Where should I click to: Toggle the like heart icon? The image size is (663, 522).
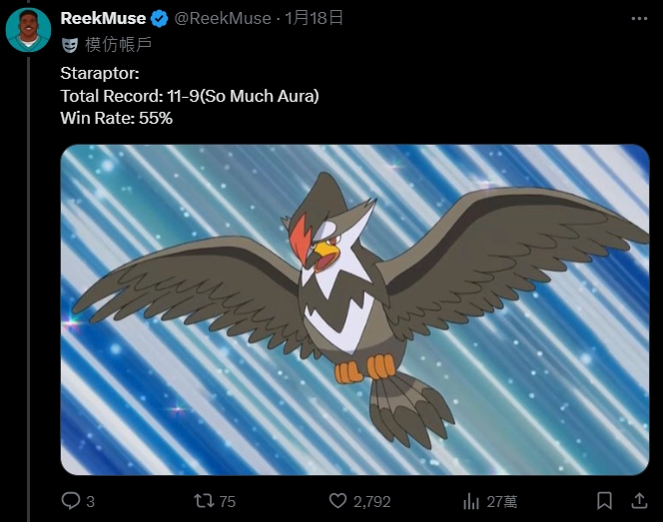pos(337,501)
